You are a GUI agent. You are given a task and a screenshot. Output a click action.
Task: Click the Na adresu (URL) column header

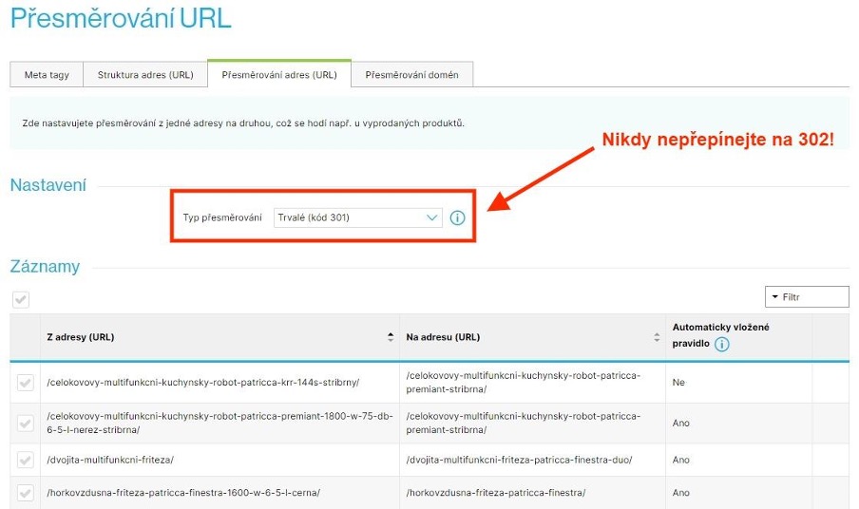coord(443,337)
